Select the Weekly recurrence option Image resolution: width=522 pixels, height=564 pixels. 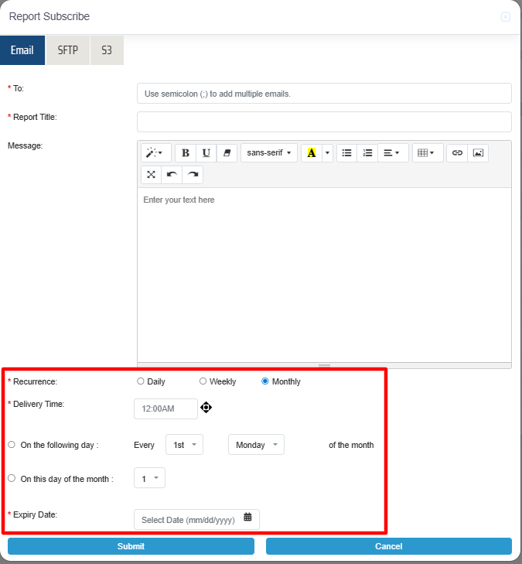tap(203, 381)
